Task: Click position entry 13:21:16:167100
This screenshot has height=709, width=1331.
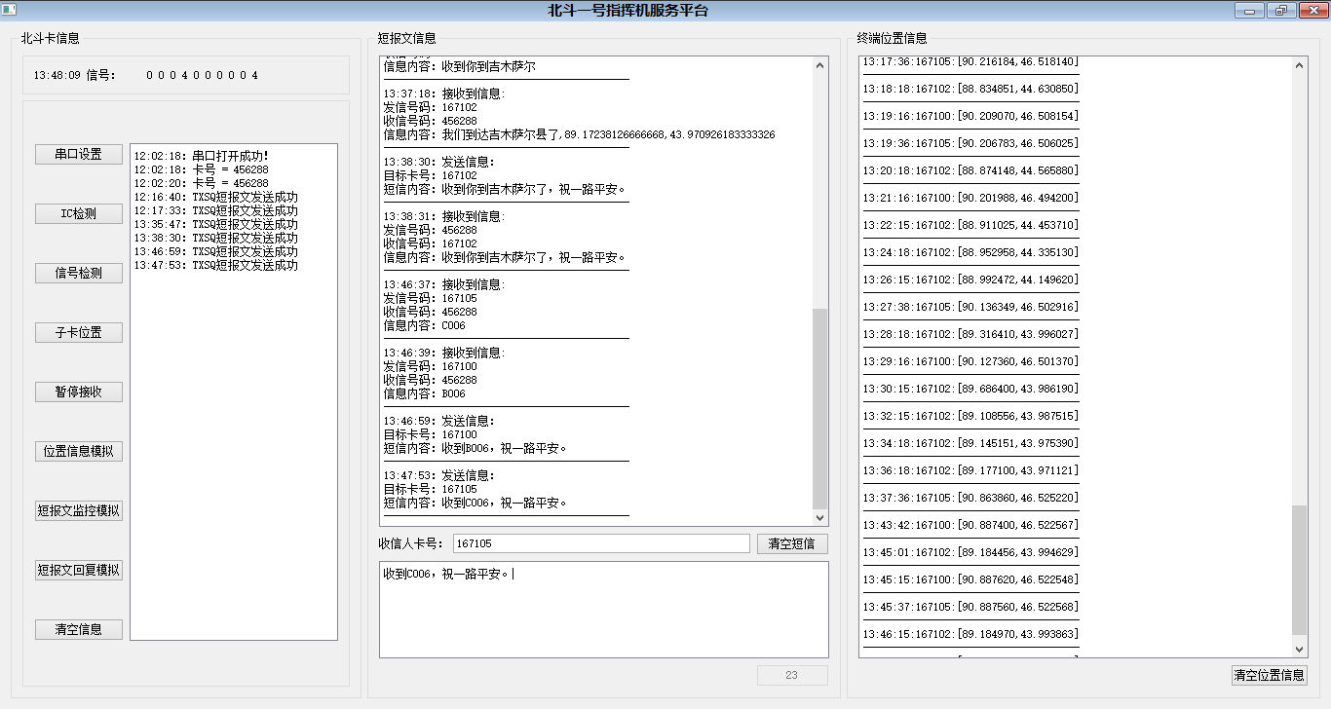Action: pyautogui.click(x=970, y=198)
